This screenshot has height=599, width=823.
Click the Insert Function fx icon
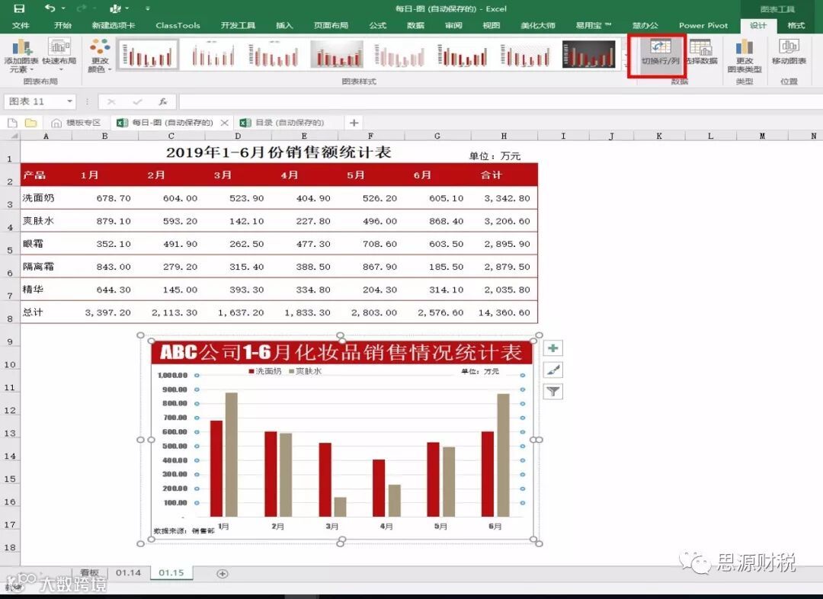tap(163, 101)
